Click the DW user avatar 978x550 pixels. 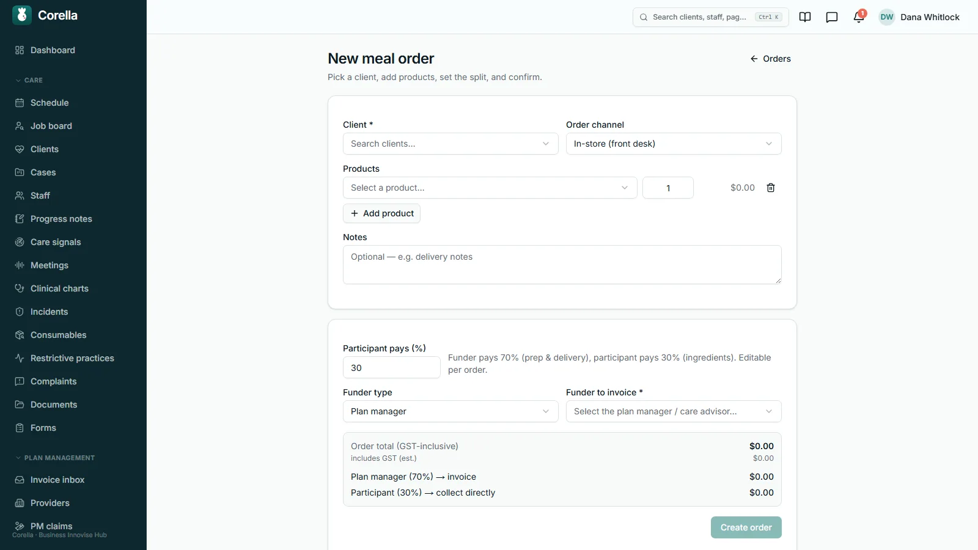pyautogui.click(x=887, y=17)
